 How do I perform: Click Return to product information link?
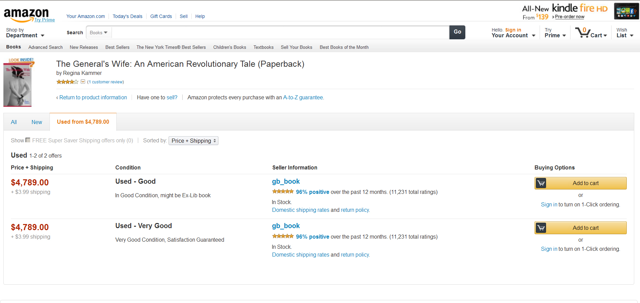93,97
